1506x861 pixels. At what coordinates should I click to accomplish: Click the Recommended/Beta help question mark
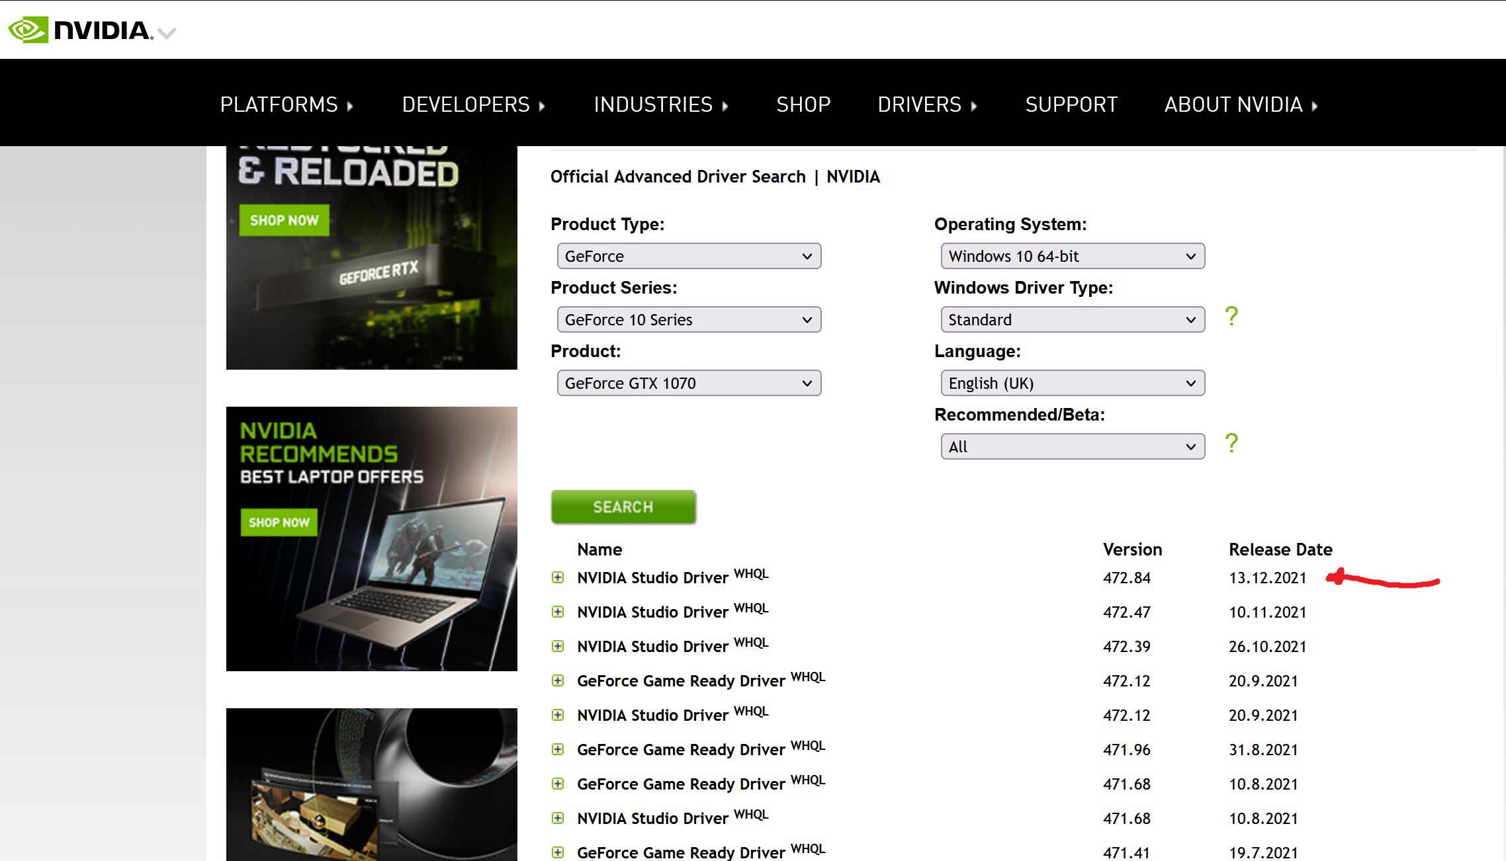click(x=1231, y=444)
